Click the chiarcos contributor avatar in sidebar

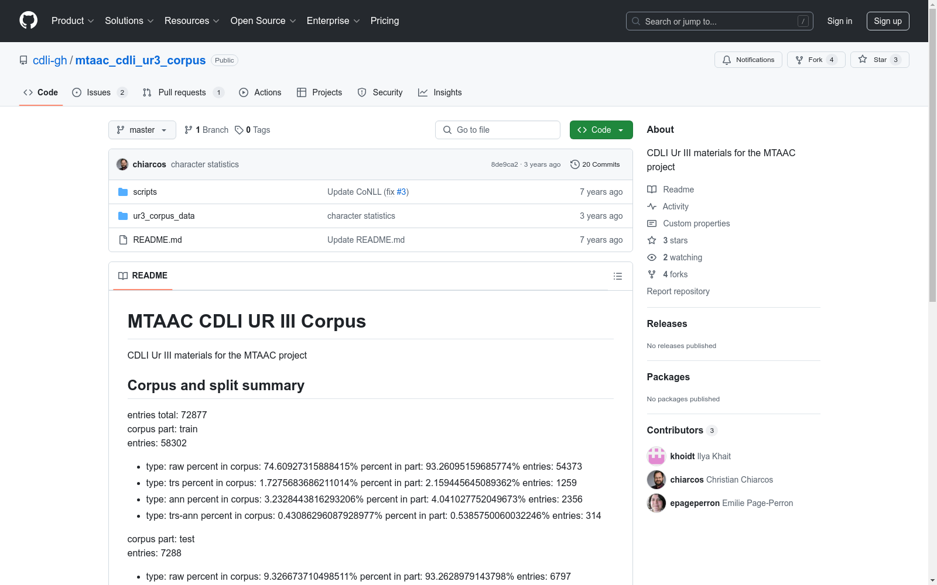pyautogui.click(x=656, y=480)
